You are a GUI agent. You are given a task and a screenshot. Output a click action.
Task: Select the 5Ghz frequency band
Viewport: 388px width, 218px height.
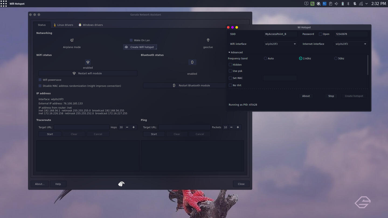pos(336,58)
